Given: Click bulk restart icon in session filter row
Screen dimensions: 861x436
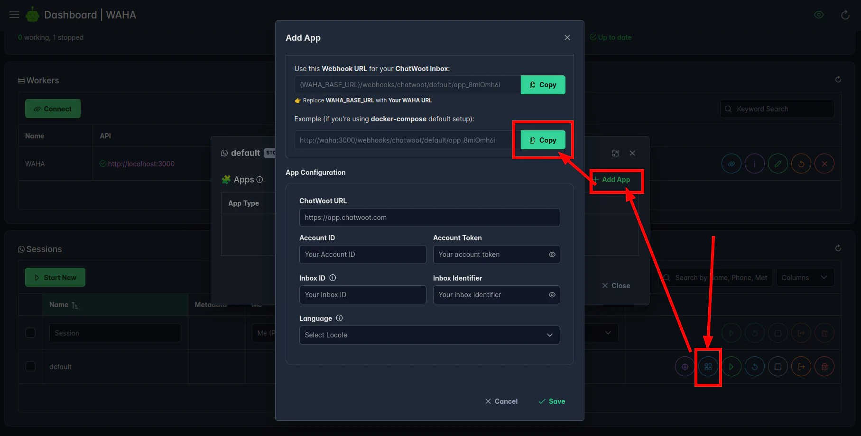Looking at the screenshot, I should tap(755, 333).
